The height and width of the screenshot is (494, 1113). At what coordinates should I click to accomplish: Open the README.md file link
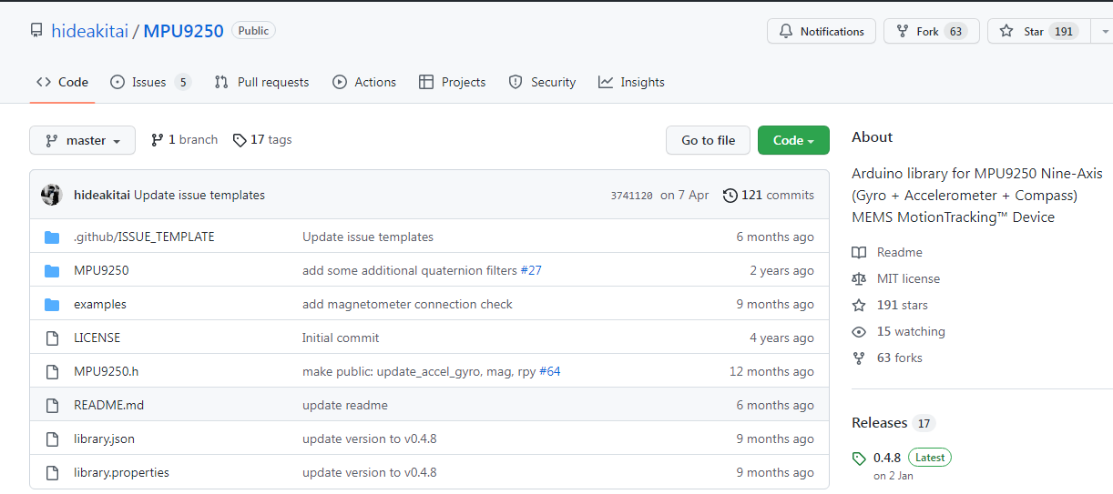108,406
